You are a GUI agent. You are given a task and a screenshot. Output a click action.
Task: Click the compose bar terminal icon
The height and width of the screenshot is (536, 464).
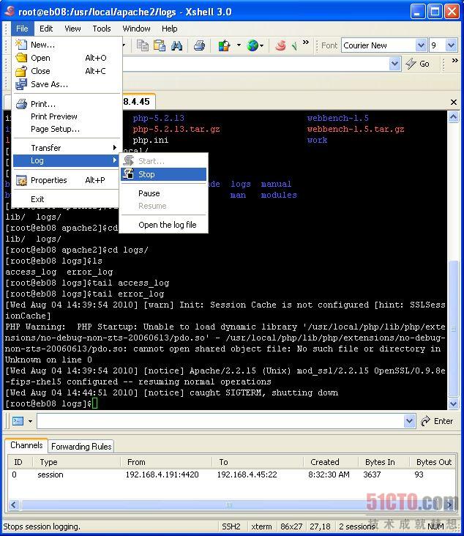(18, 421)
